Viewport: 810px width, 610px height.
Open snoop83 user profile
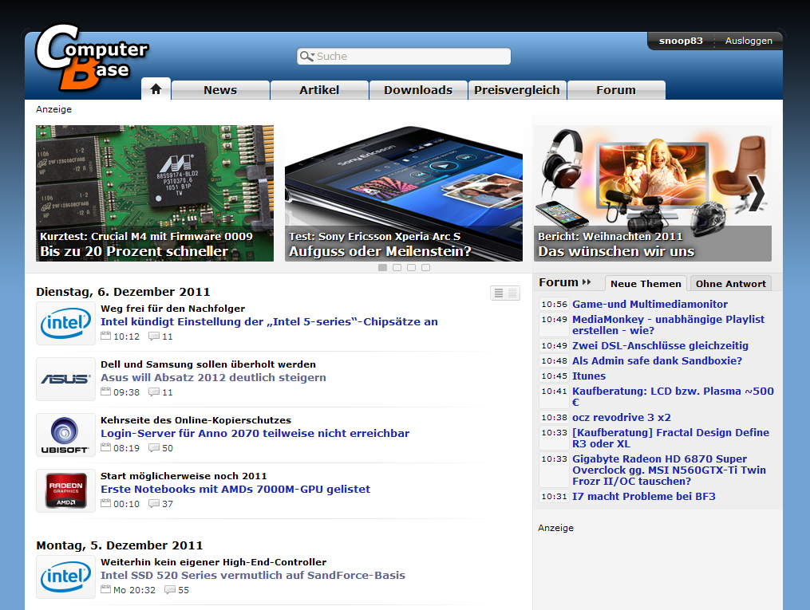(x=681, y=41)
